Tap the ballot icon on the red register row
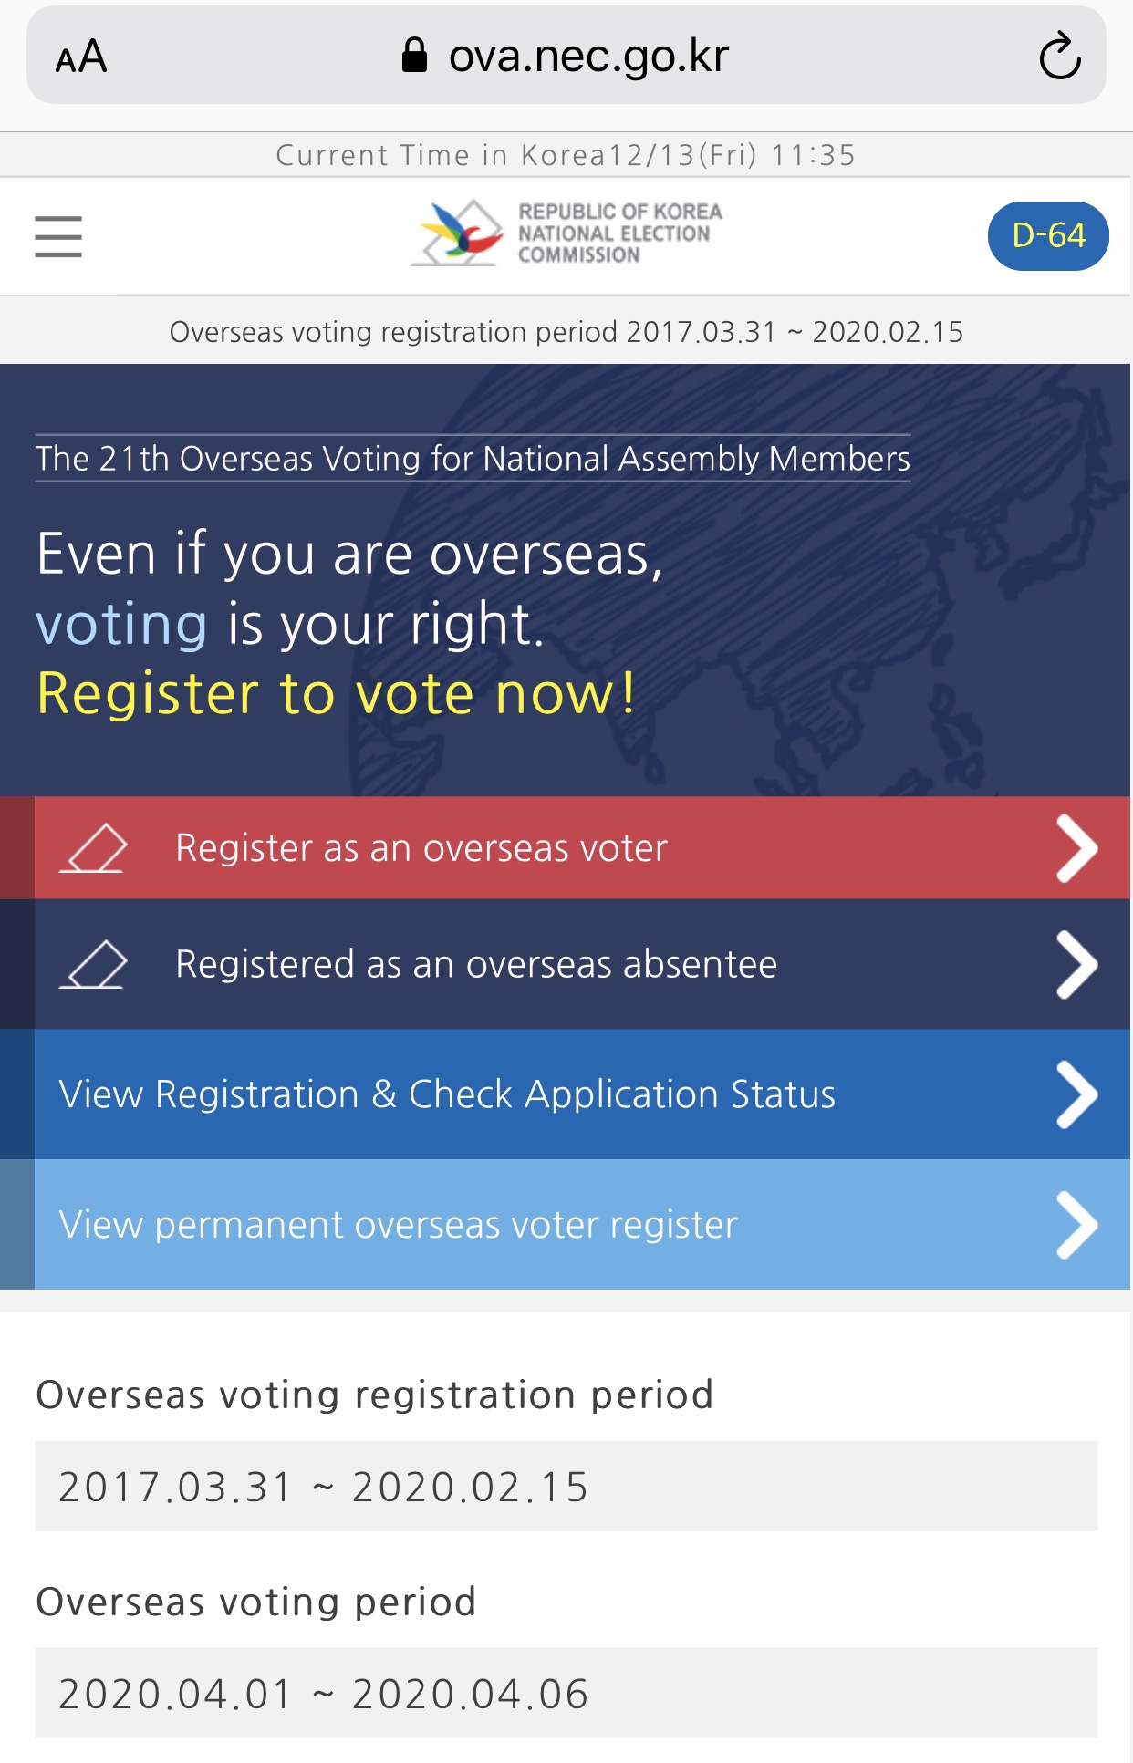 [94, 848]
